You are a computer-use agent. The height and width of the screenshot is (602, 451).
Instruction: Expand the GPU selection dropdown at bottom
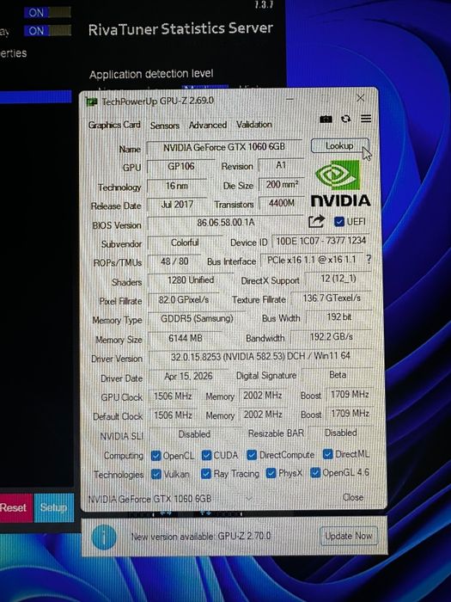(x=249, y=499)
